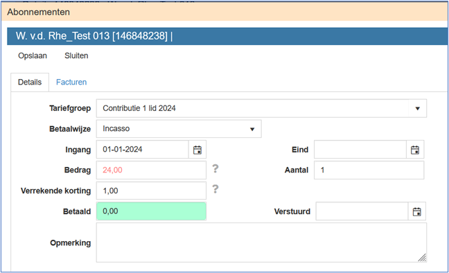Select the Contributie 1 lid 2024 combo box

point(261,108)
